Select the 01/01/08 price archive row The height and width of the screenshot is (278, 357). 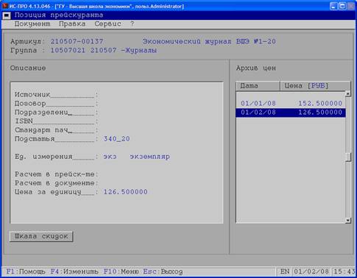tap(291, 104)
